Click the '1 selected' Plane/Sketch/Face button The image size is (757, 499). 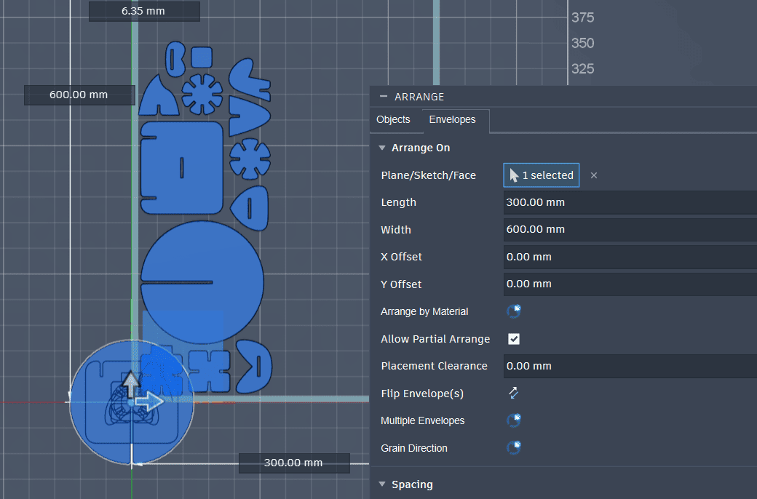click(x=541, y=175)
